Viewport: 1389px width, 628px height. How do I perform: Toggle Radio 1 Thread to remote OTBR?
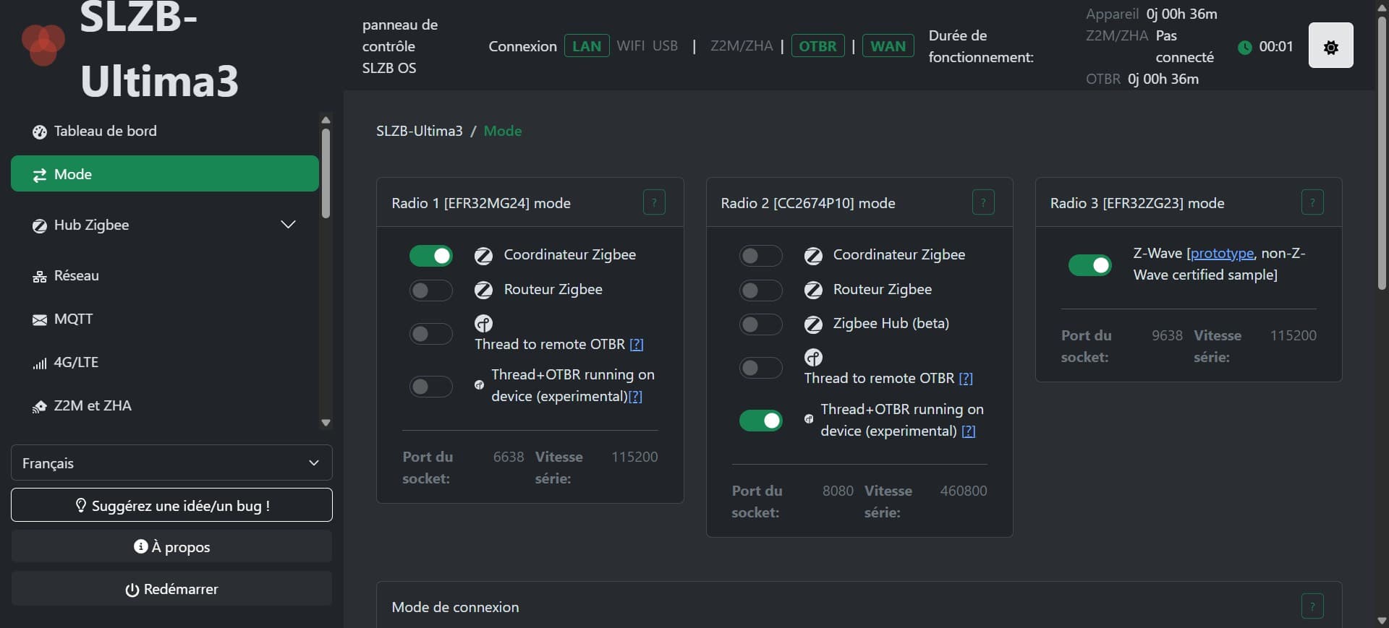(x=431, y=333)
